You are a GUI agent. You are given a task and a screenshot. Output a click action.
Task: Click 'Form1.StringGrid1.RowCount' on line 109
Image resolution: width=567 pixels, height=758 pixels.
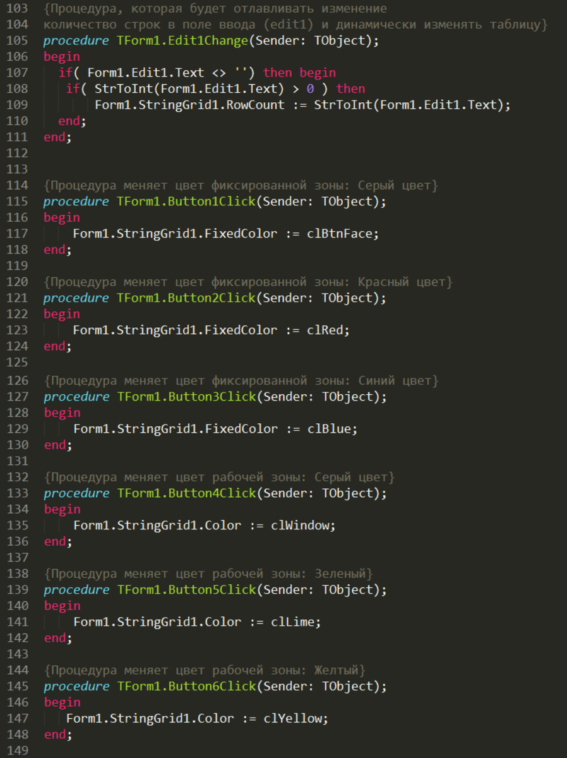(190, 105)
